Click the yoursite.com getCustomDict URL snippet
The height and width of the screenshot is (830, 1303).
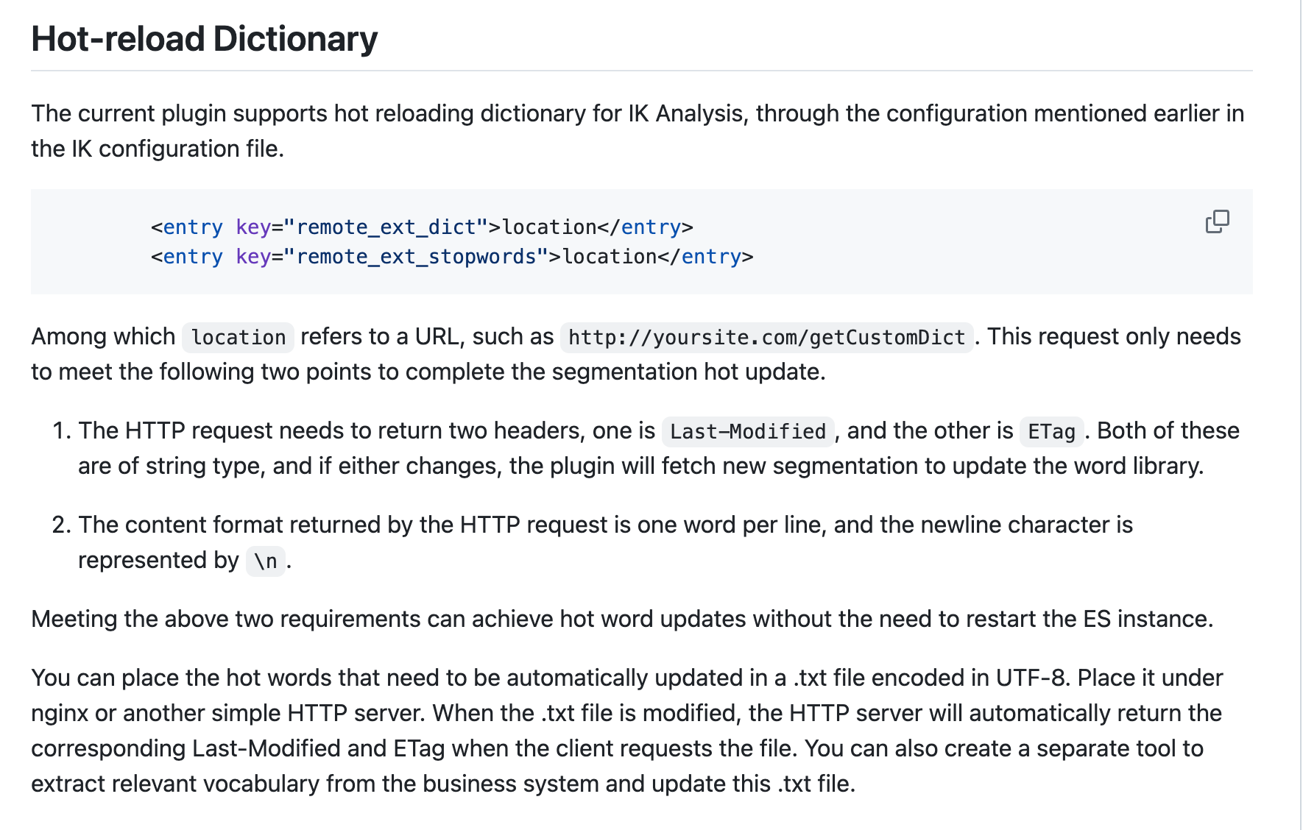coord(766,338)
